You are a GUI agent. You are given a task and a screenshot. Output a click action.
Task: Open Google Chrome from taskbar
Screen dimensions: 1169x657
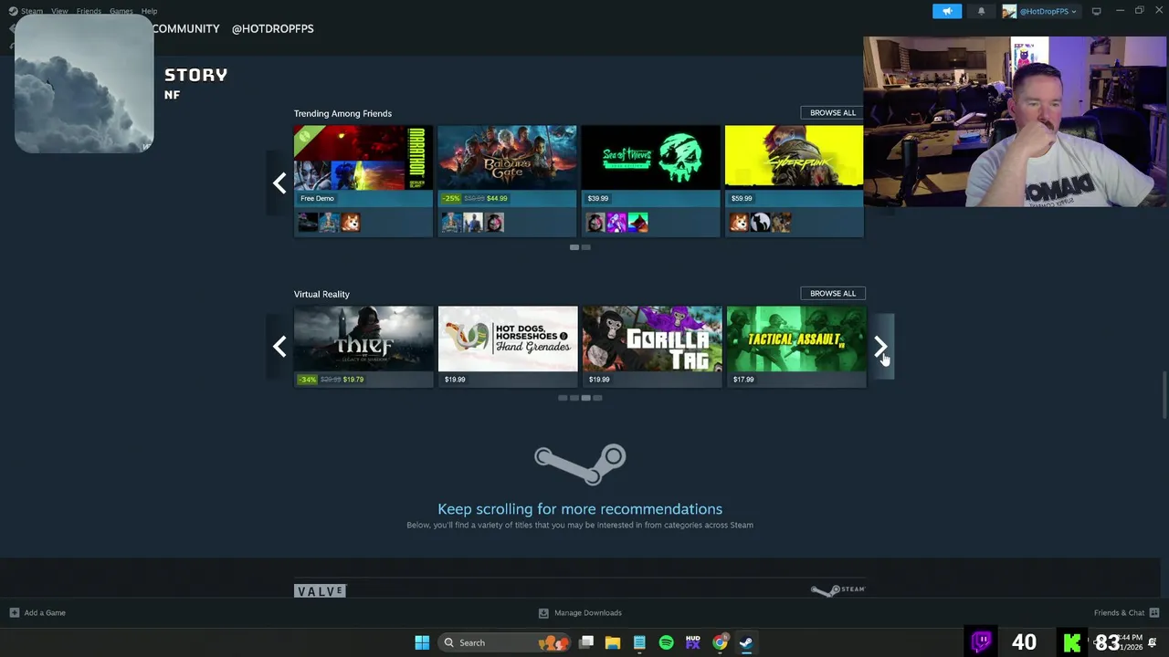click(720, 642)
